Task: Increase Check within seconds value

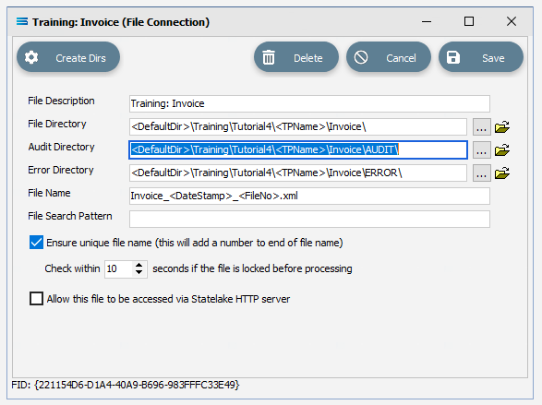Action: pyautogui.click(x=139, y=265)
